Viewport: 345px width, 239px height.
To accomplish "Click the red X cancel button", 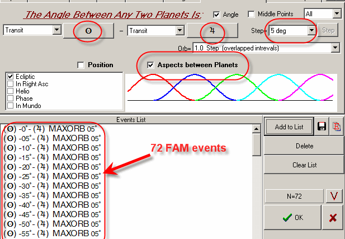I will coord(333,218).
